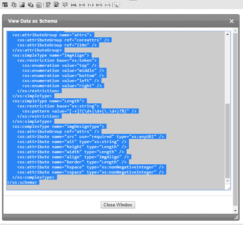
Task: Click the calendar date field icon
Action: tap(14, 5)
